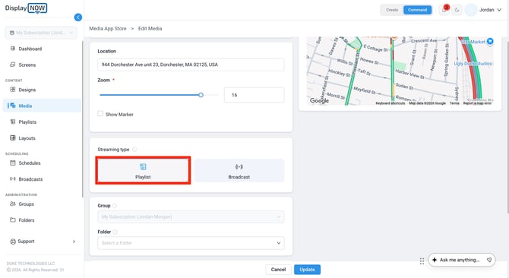
Task: Click the Group info icon
Action: 115,206
